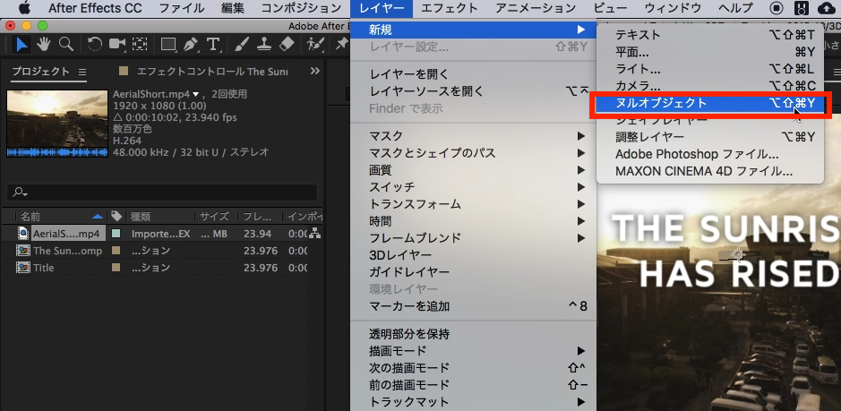
Task: Select the プロジェクト panel tab
Action: point(41,72)
